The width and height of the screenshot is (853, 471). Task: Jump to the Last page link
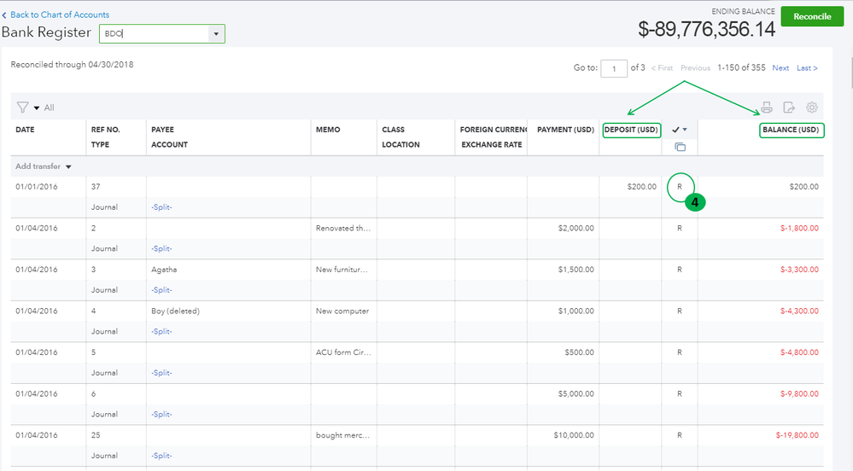[x=807, y=68]
